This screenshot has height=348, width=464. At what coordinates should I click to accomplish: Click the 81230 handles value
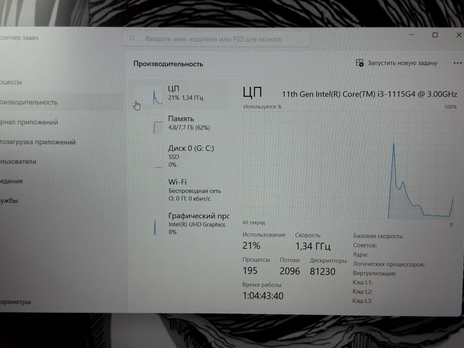323,271
